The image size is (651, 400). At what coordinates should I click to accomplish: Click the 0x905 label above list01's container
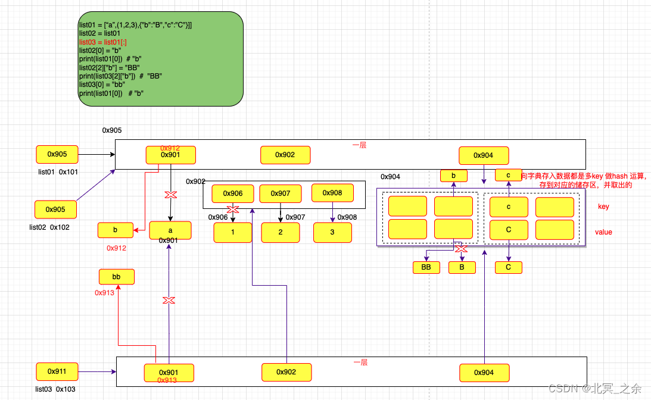pyautogui.click(x=112, y=130)
